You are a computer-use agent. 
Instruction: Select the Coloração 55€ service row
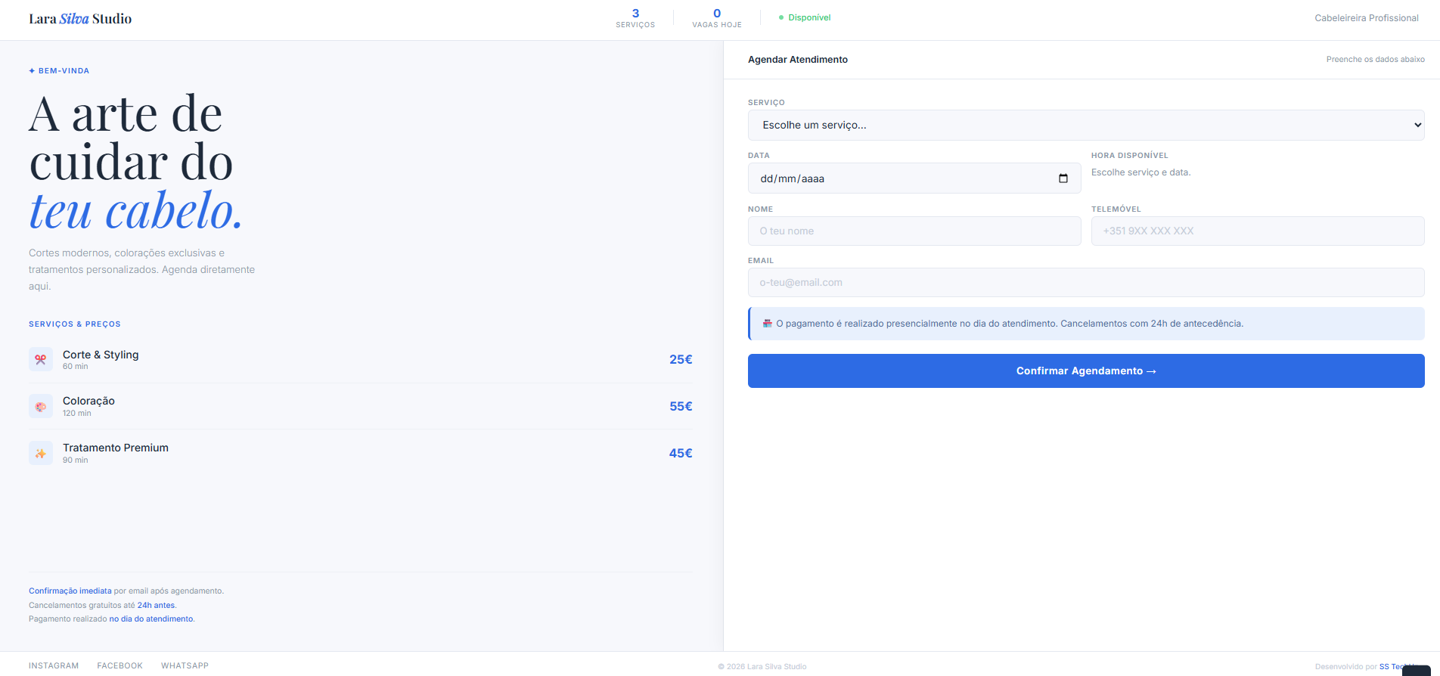pos(361,406)
